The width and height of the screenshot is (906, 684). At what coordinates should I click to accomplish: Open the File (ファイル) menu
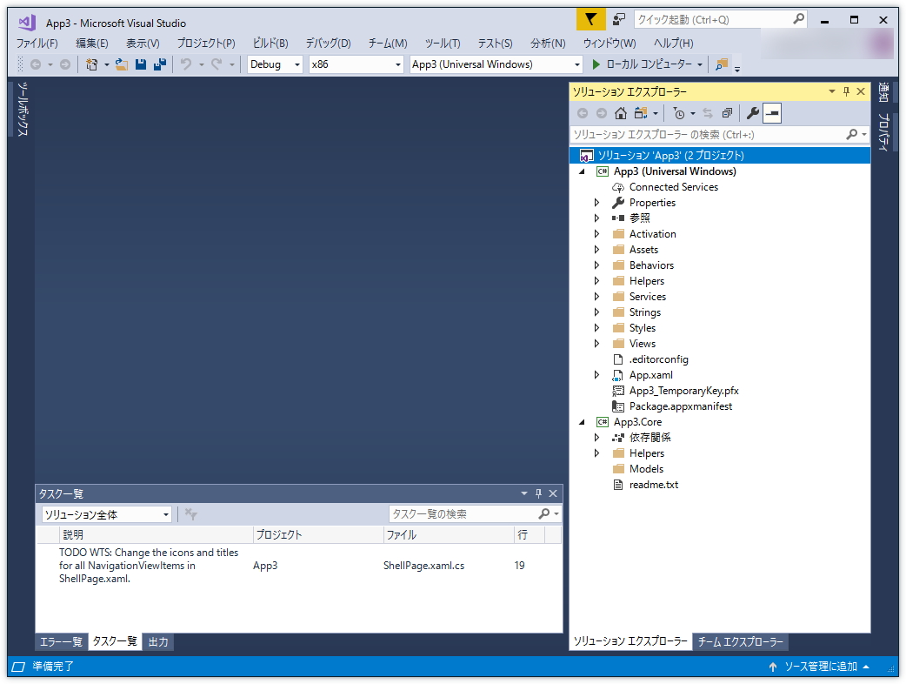pos(37,44)
